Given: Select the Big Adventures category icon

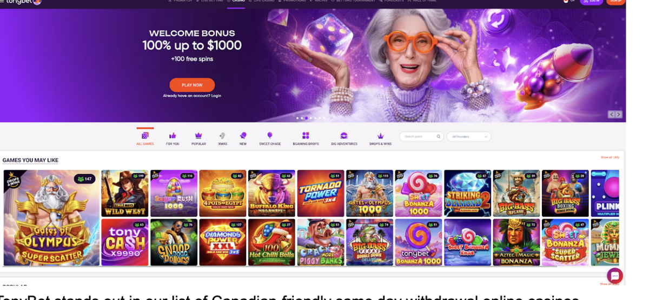Looking at the screenshot, I should click(x=344, y=136).
